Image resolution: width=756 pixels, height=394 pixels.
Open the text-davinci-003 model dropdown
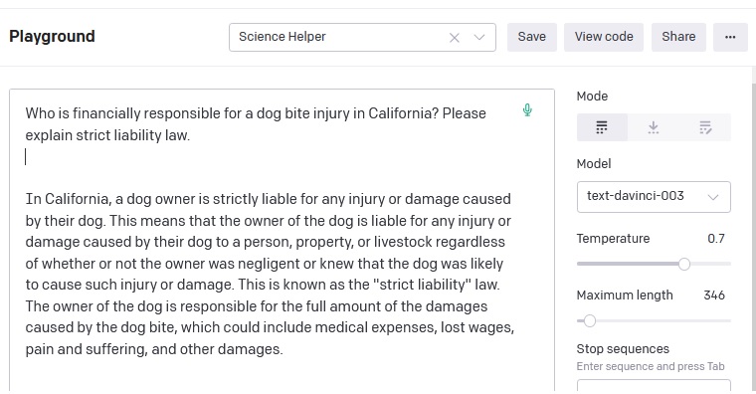pos(654,197)
